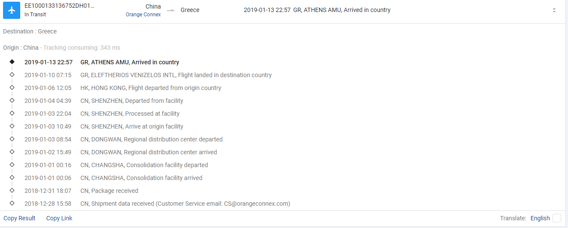Click the diamond marker beside the Hong Kong event
The image size is (568, 228).
tap(12, 87)
